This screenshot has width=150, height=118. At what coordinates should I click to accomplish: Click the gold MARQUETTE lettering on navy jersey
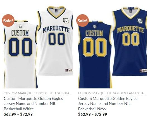130,30
